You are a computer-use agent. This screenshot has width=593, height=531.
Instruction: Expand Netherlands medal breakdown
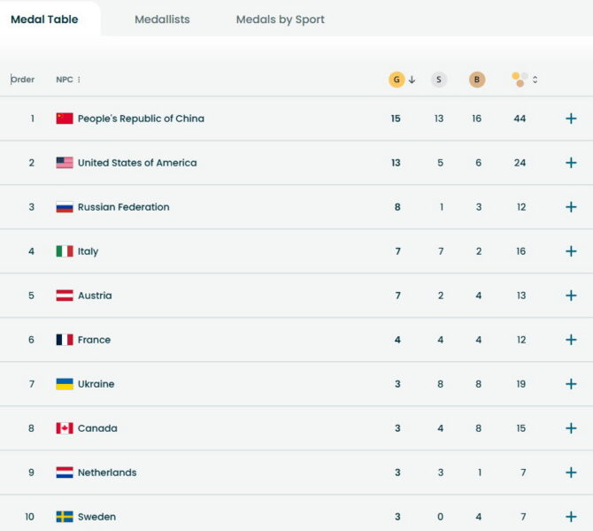[571, 473]
